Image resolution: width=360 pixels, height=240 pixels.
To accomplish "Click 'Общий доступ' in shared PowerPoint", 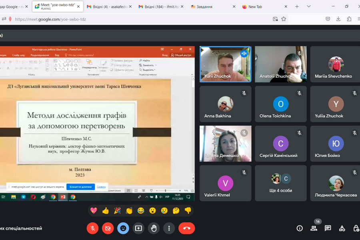I will pos(181,55).
